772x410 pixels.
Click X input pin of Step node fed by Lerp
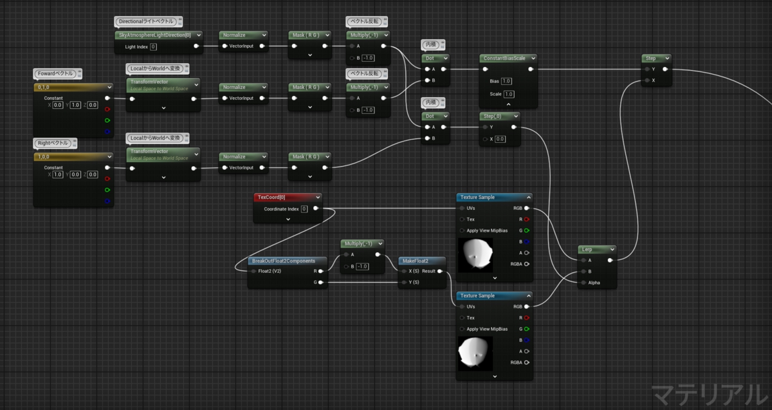(x=647, y=80)
